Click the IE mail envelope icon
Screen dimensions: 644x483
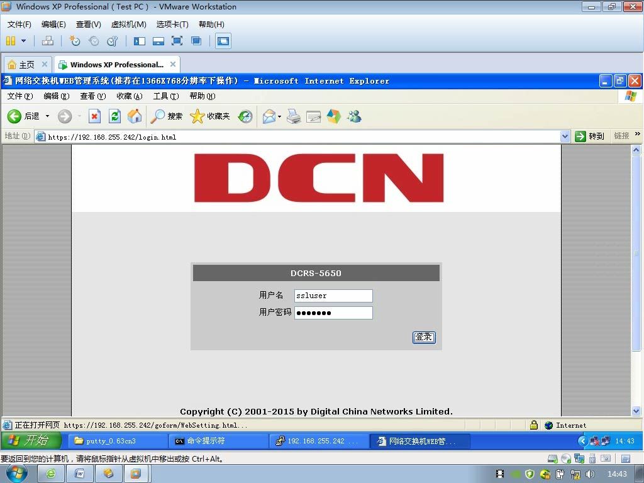(269, 116)
